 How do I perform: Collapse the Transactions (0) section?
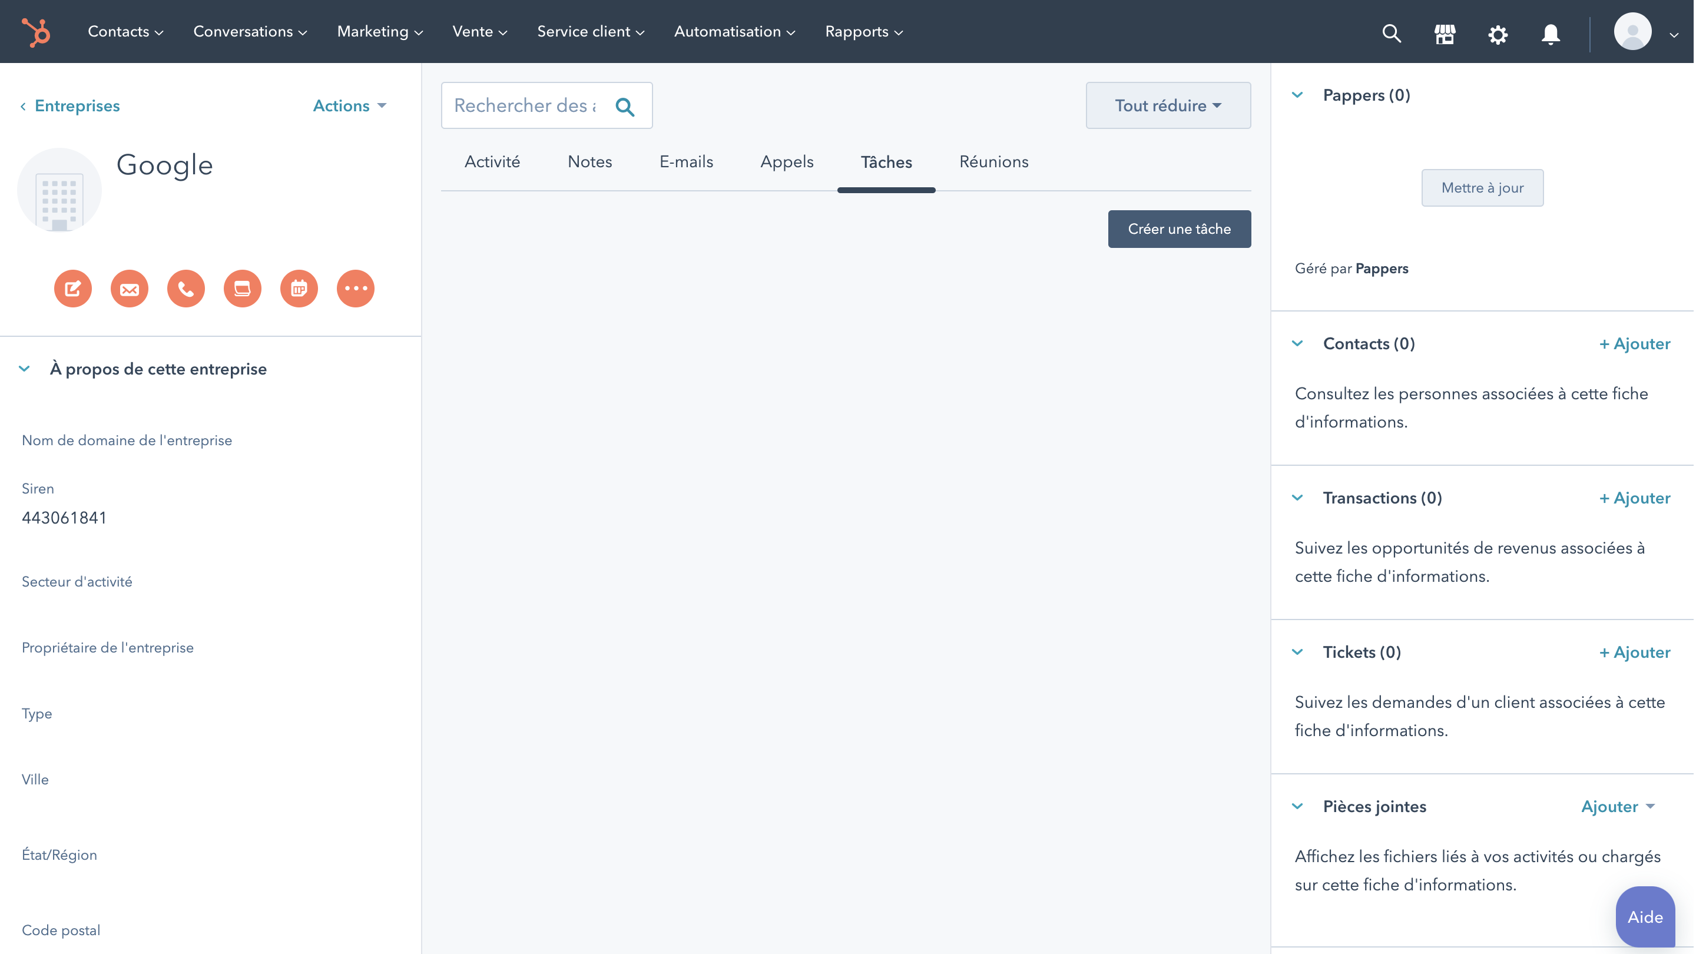pos(1297,498)
